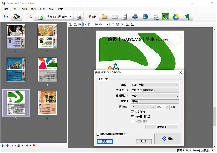This screenshot has height=153, width=217.
Task: Close the EPSON DS-520 scan dialog
Action: (x=181, y=72)
